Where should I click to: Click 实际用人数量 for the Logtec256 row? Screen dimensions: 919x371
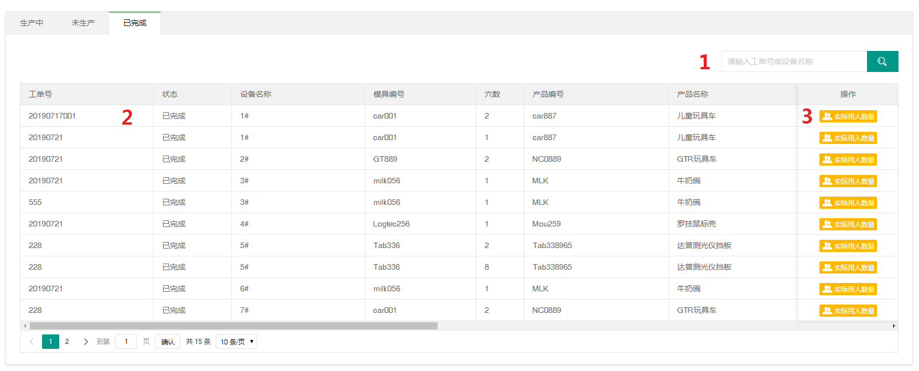tap(848, 224)
